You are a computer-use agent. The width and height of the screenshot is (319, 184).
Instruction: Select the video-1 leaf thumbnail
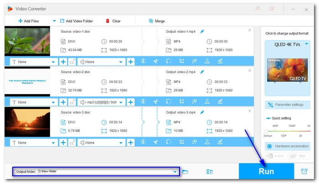[x=27, y=41]
